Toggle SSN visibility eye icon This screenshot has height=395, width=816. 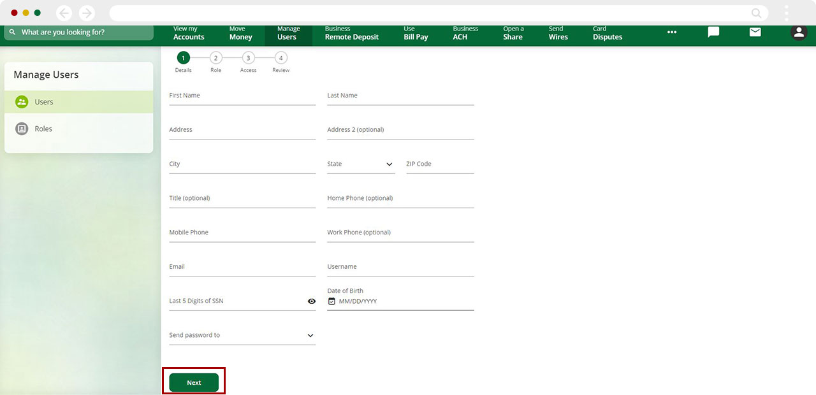pyautogui.click(x=312, y=301)
